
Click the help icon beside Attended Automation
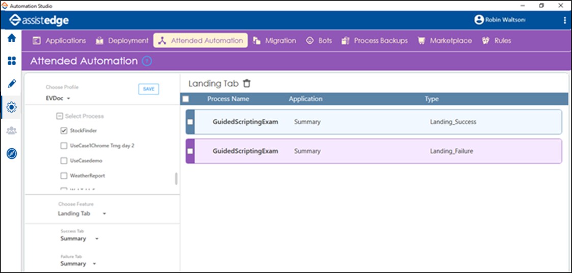click(x=147, y=61)
